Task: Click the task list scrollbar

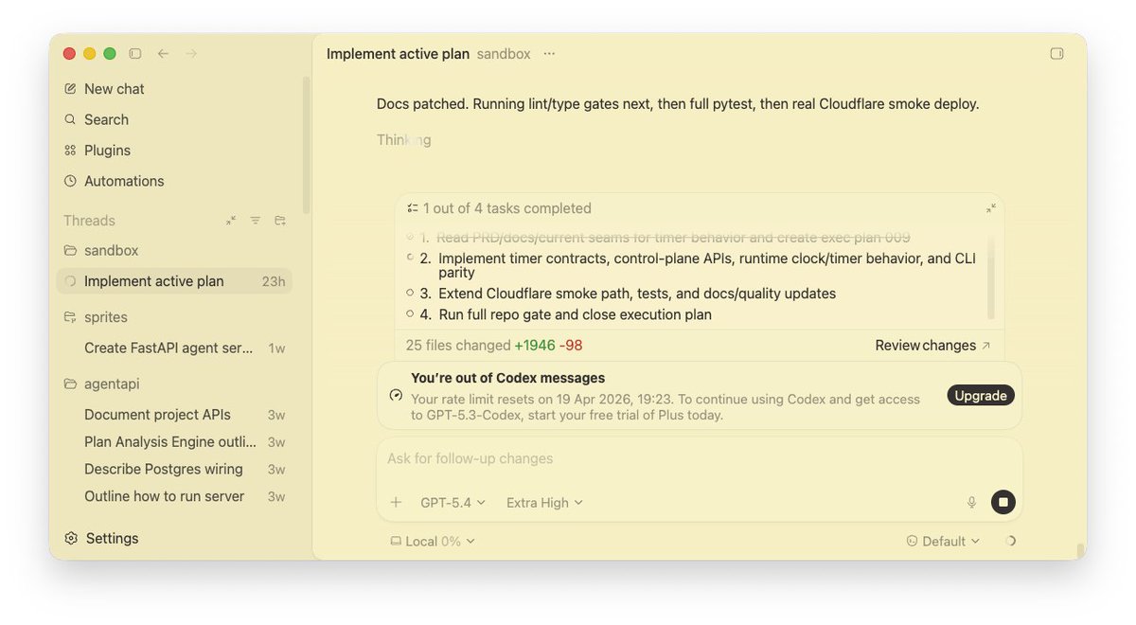Action: tap(991, 277)
